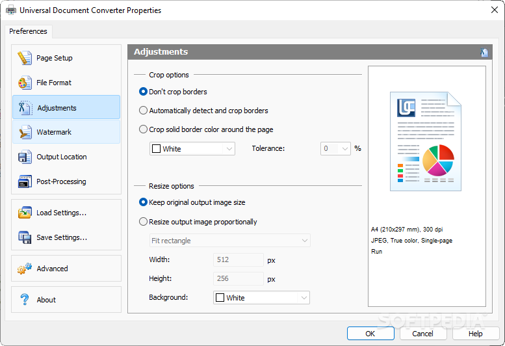Image resolution: width=505 pixels, height=346 pixels.
Task: Click the Run text under preview
Action: (x=376, y=251)
